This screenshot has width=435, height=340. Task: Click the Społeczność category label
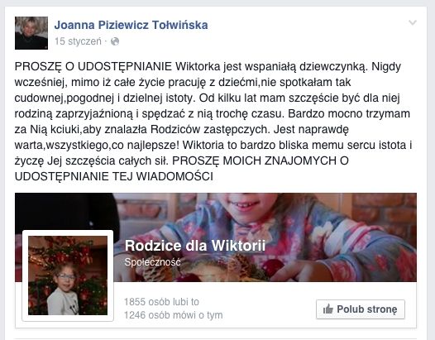[x=152, y=261]
